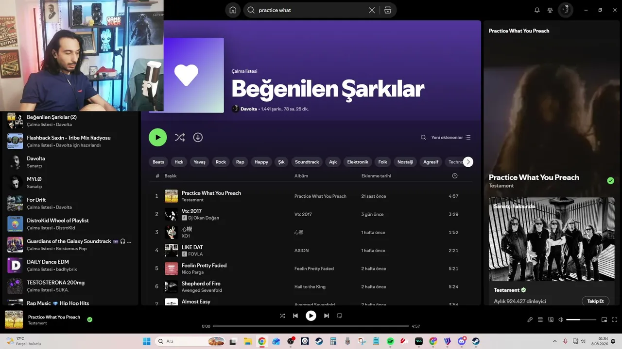Select the Soundtrack filter chip

pos(307,162)
